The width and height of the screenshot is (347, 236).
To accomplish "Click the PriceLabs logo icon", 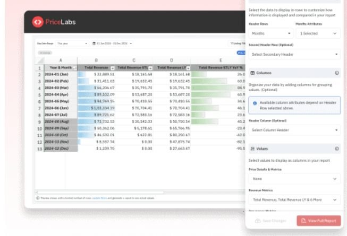I will pyautogui.click(x=37, y=22).
